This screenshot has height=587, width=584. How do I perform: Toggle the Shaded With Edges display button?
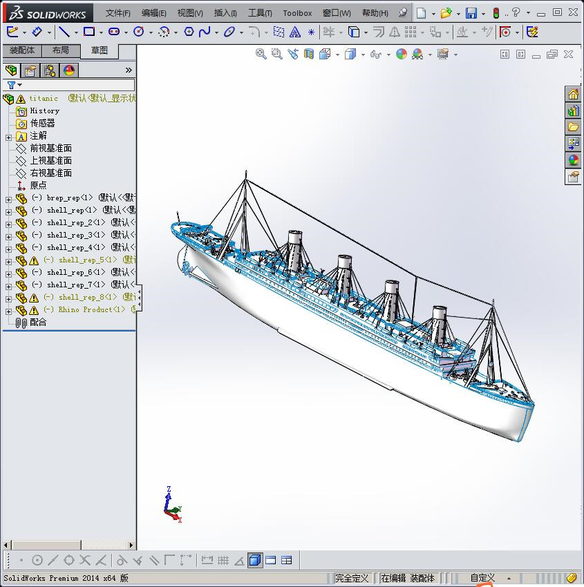pyautogui.click(x=255, y=561)
